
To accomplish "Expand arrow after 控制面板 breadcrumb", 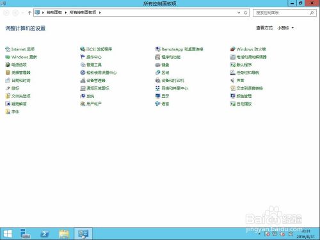I will pos(66,13).
